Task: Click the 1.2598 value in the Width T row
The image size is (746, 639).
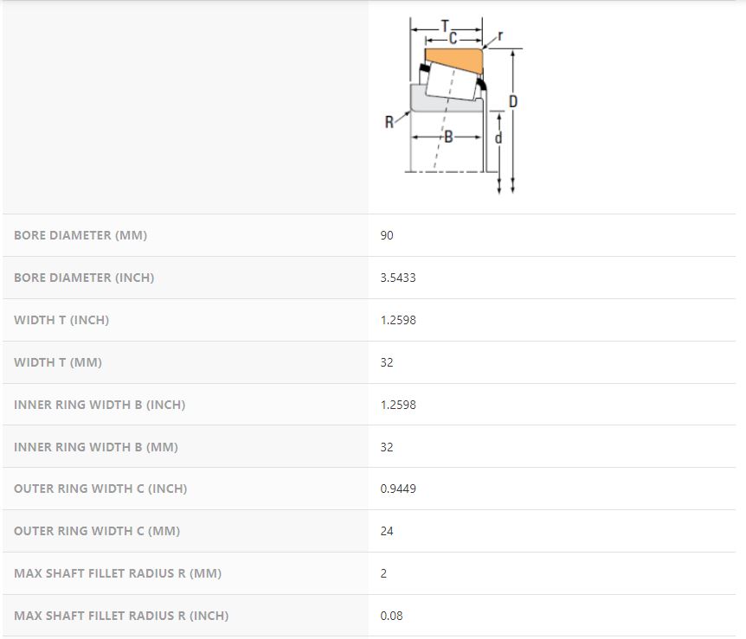Action: point(398,320)
